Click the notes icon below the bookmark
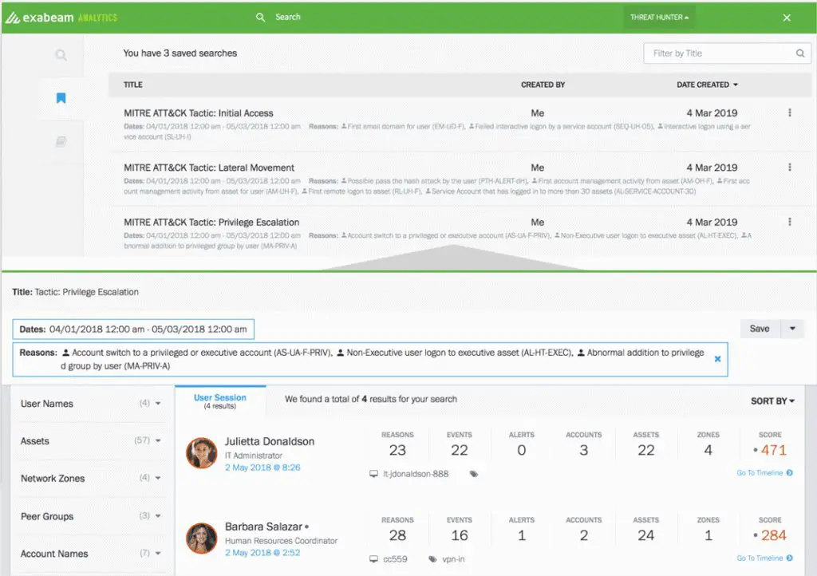This screenshot has width=817, height=576. (x=61, y=141)
